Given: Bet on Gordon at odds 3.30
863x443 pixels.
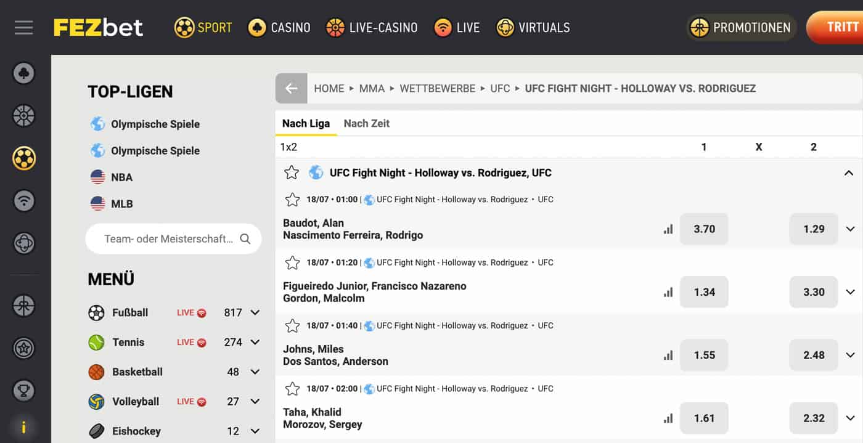Looking at the screenshot, I should pyautogui.click(x=814, y=292).
